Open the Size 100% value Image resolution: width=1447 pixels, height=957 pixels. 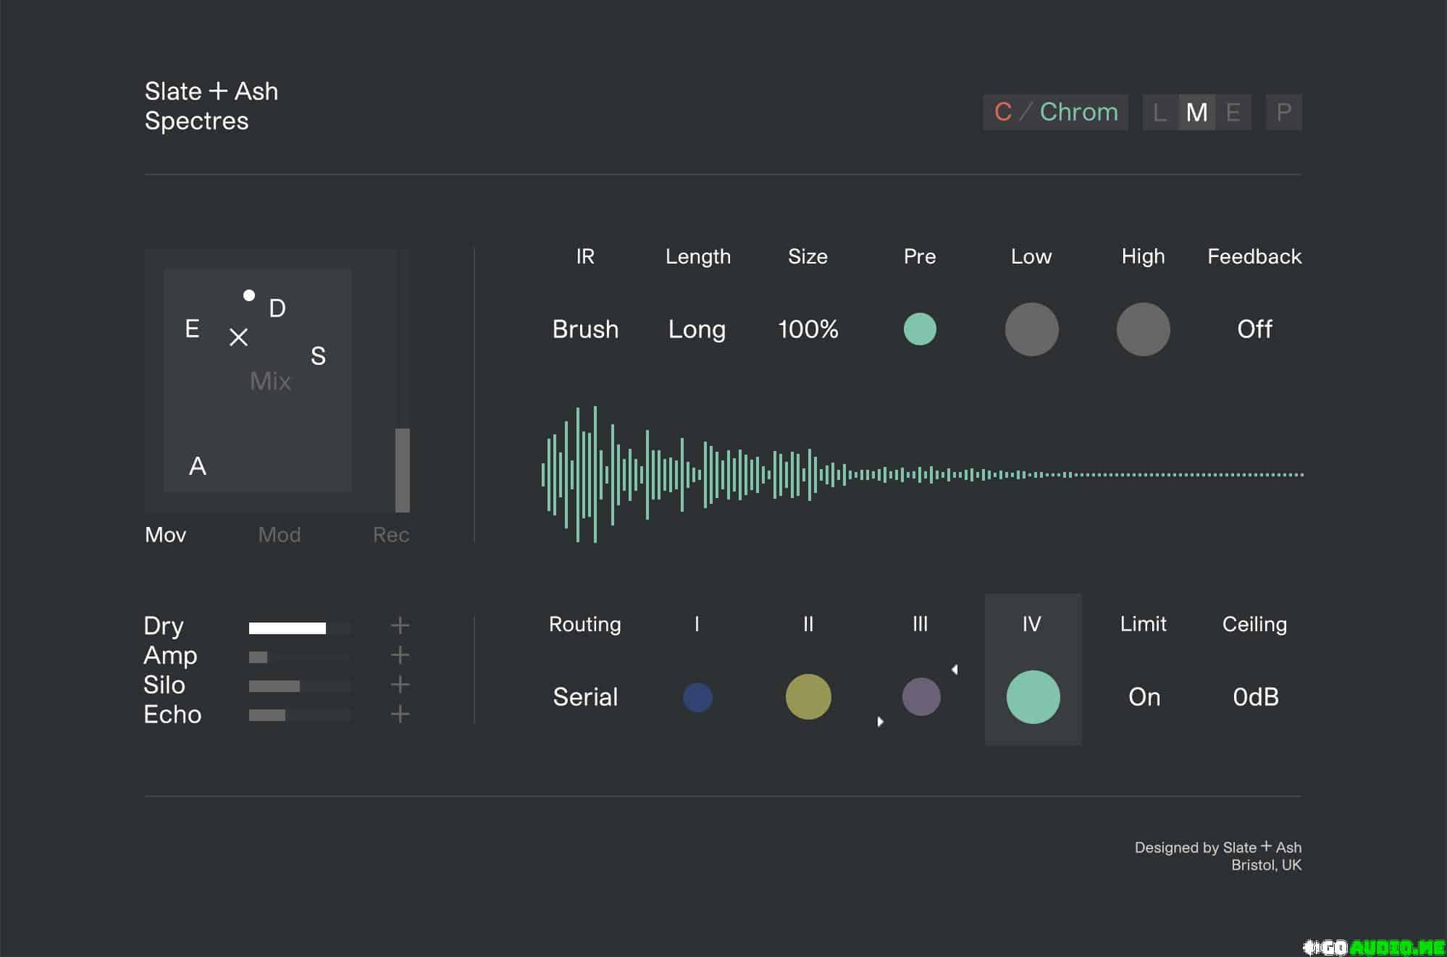click(808, 329)
